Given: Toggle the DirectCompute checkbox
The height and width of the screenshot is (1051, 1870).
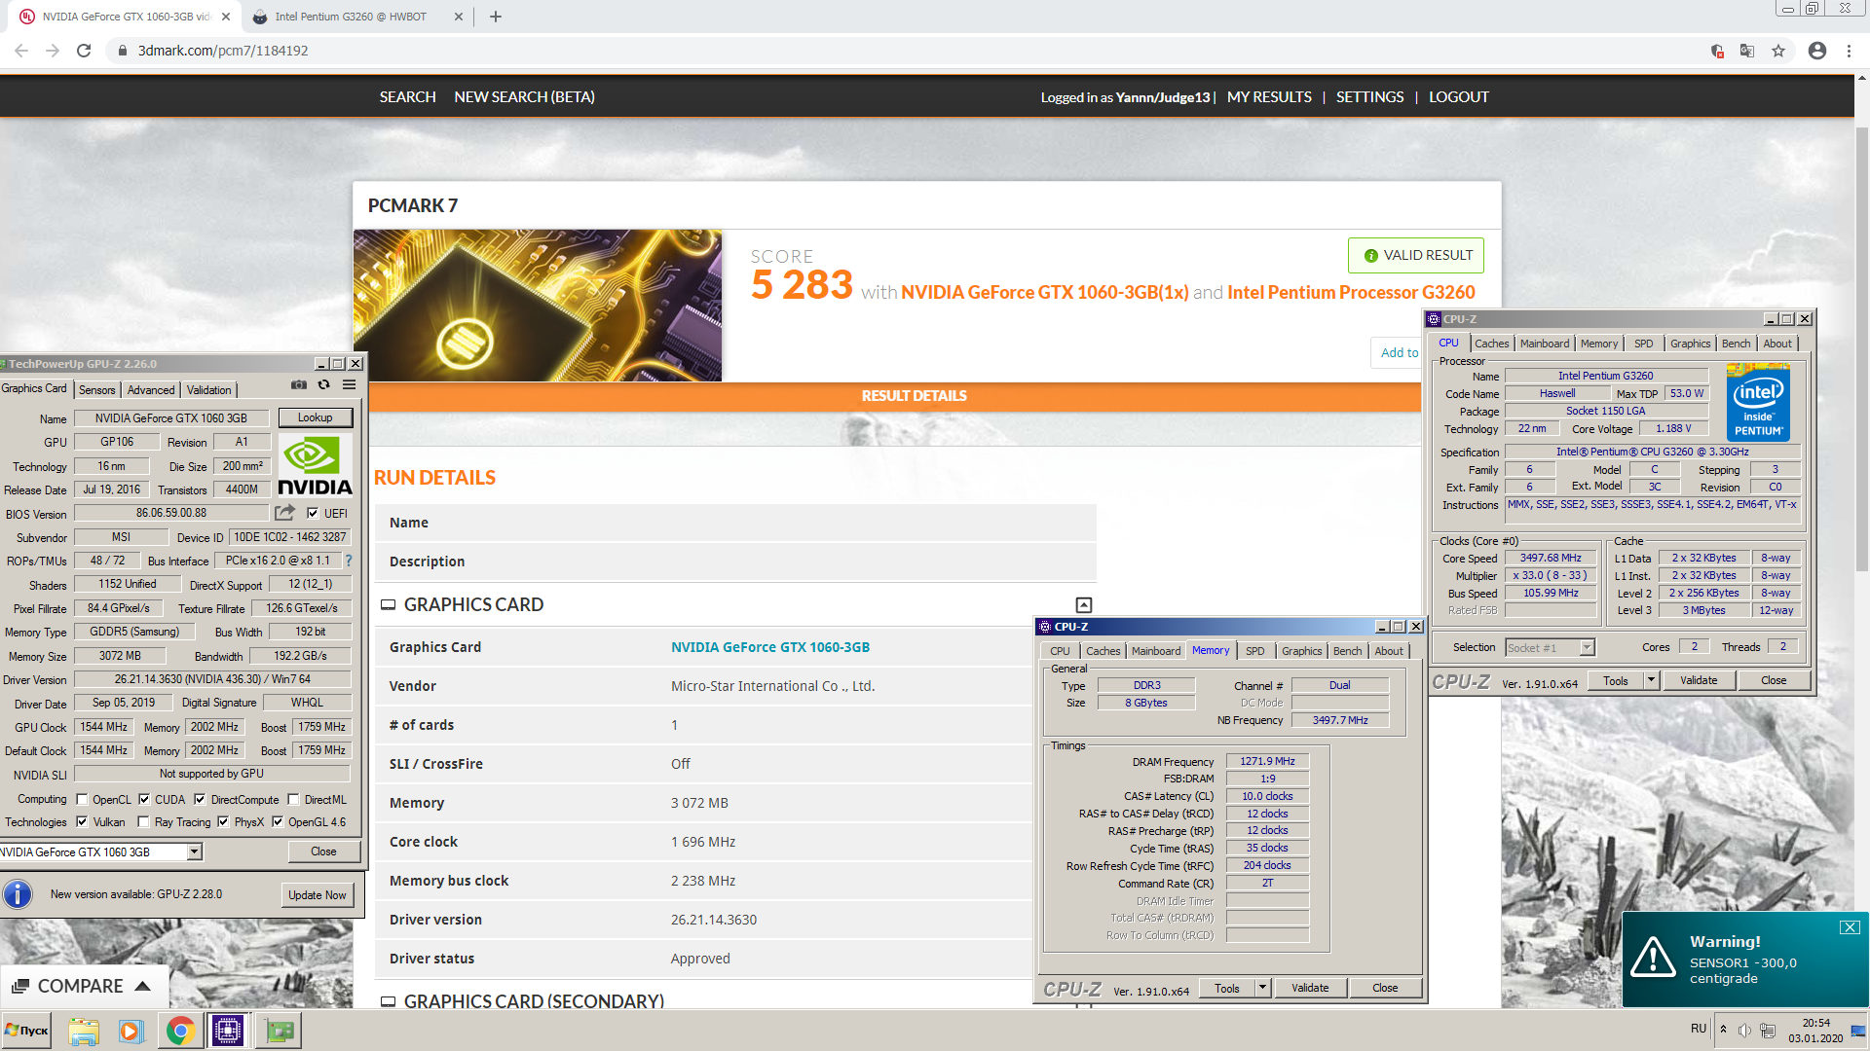Looking at the screenshot, I should pyautogui.click(x=200, y=799).
